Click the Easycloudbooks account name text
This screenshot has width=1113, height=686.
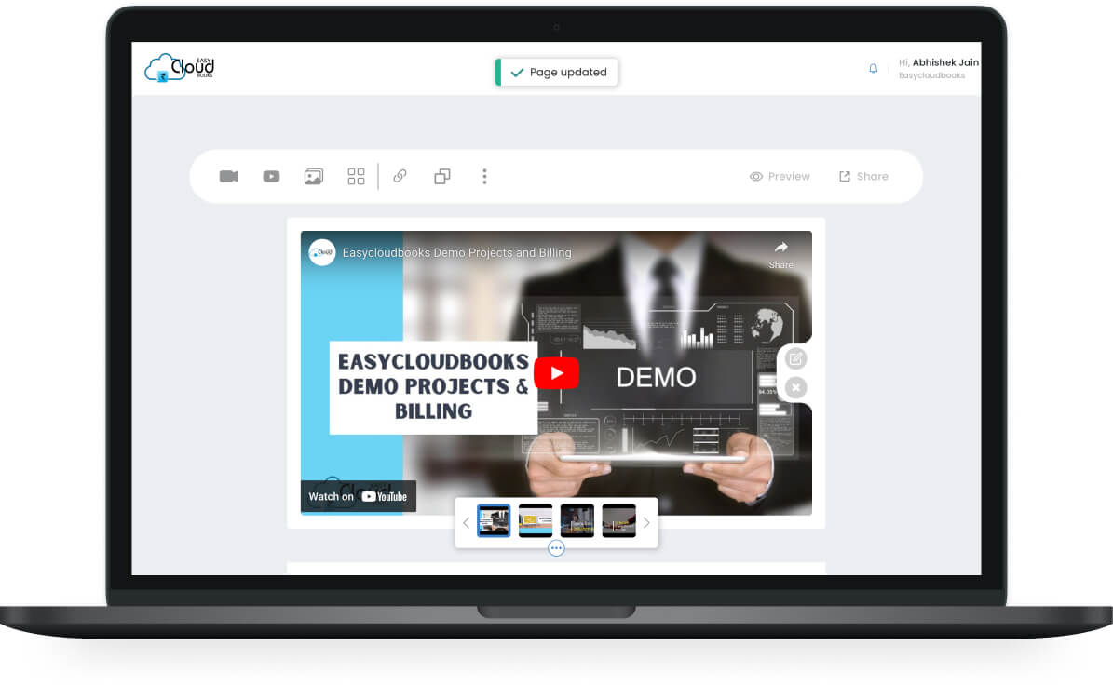click(931, 76)
